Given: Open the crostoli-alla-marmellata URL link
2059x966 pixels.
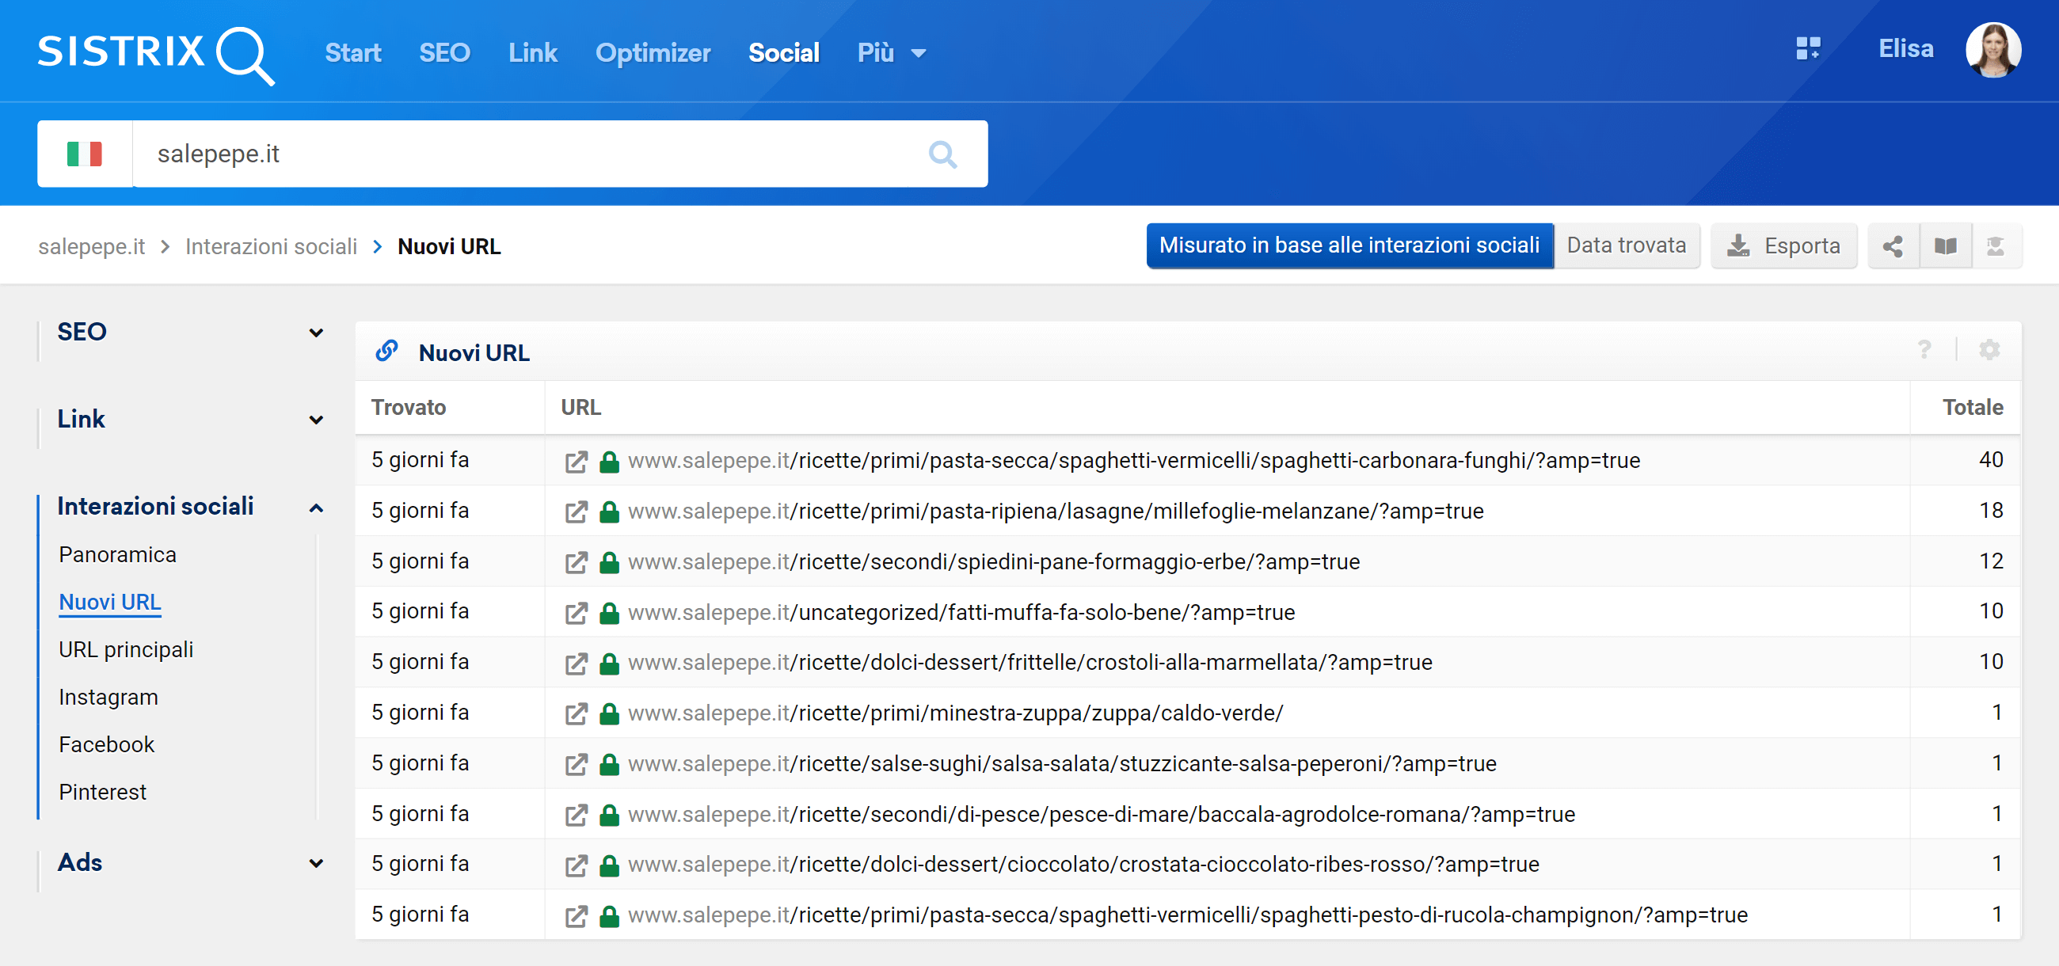Looking at the screenshot, I should coord(1029,663).
